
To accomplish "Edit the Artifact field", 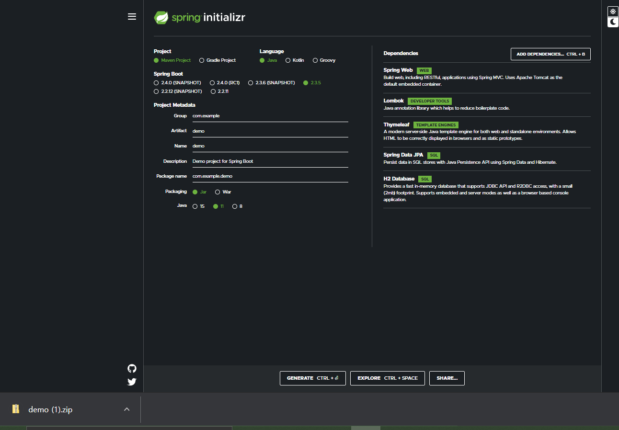I will click(270, 131).
